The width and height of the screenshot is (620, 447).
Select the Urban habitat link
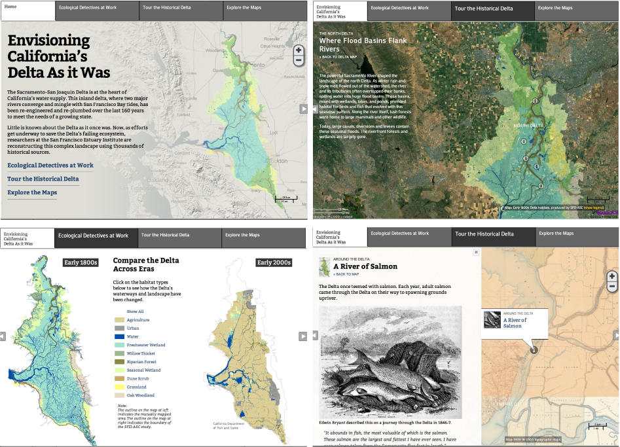tap(133, 328)
